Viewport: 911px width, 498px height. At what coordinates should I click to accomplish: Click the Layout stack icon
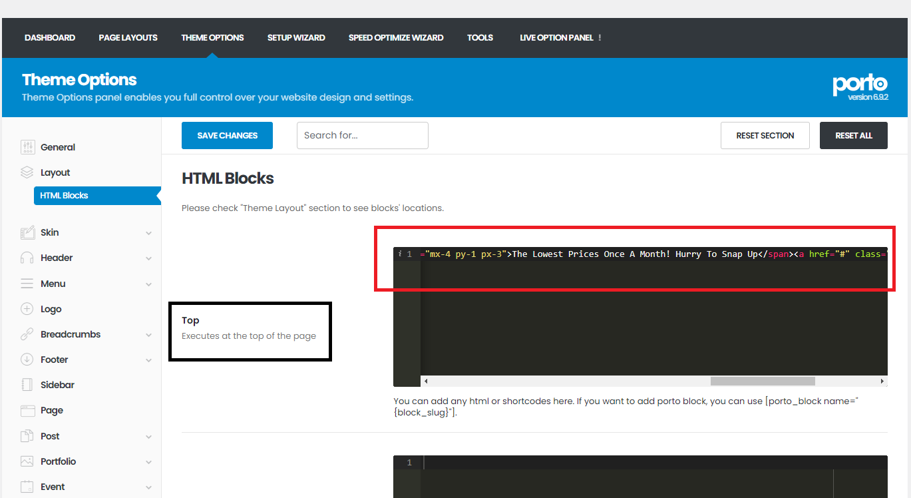[x=27, y=172]
